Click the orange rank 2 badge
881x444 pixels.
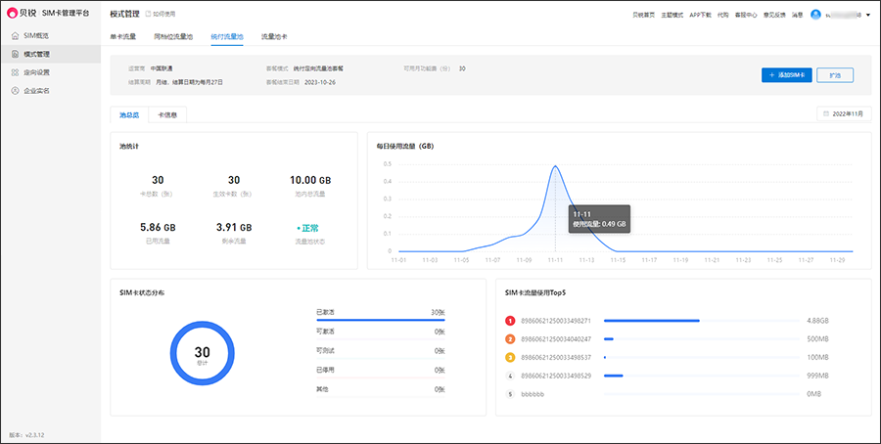tap(510, 339)
